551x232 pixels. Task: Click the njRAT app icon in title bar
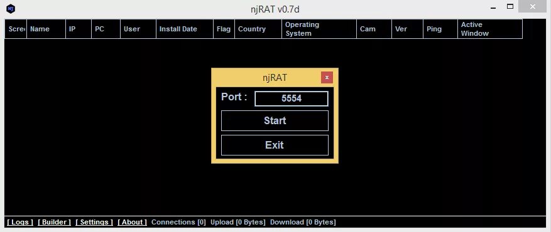pos(11,9)
